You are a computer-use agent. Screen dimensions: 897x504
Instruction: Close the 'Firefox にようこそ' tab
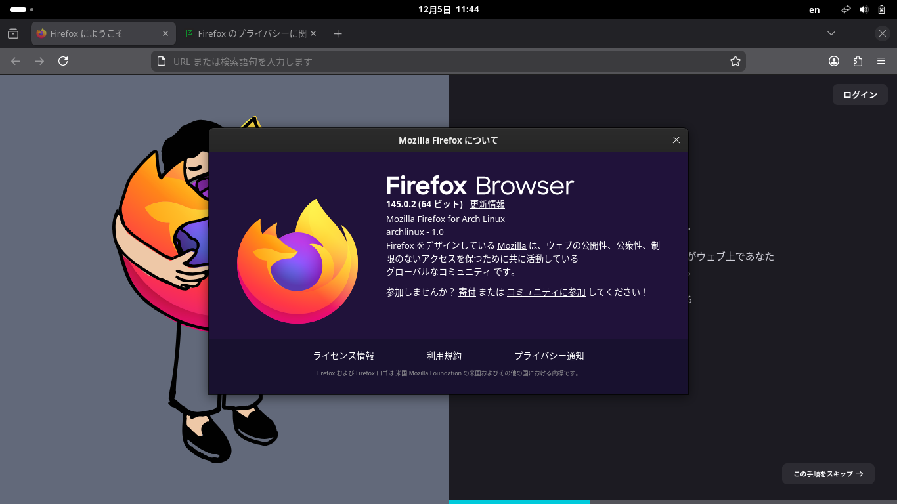pos(165,33)
